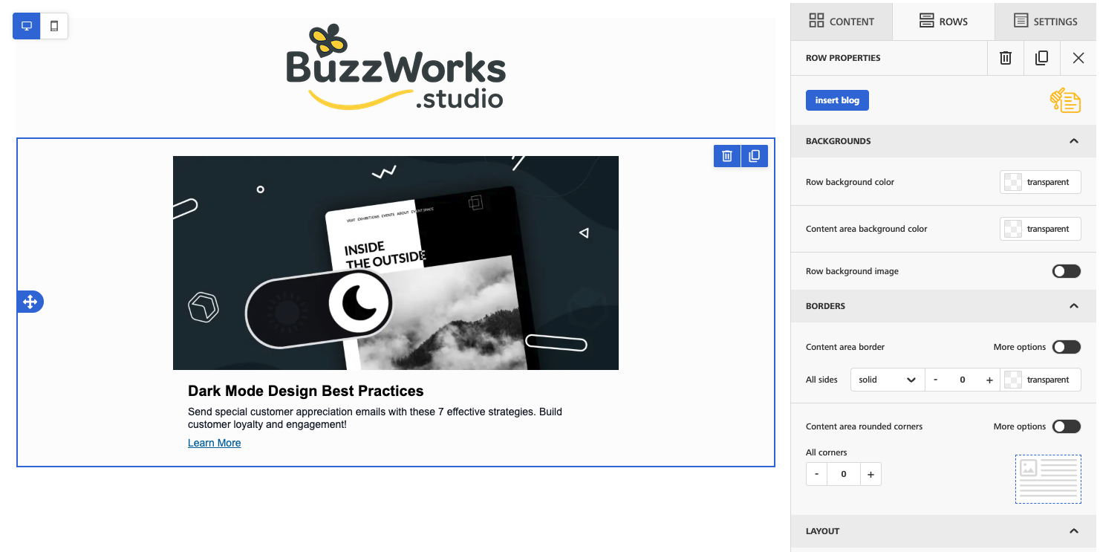The height and width of the screenshot is (552, 1100).
Task: Enable More options for content area border
Action: [1066, 347]
